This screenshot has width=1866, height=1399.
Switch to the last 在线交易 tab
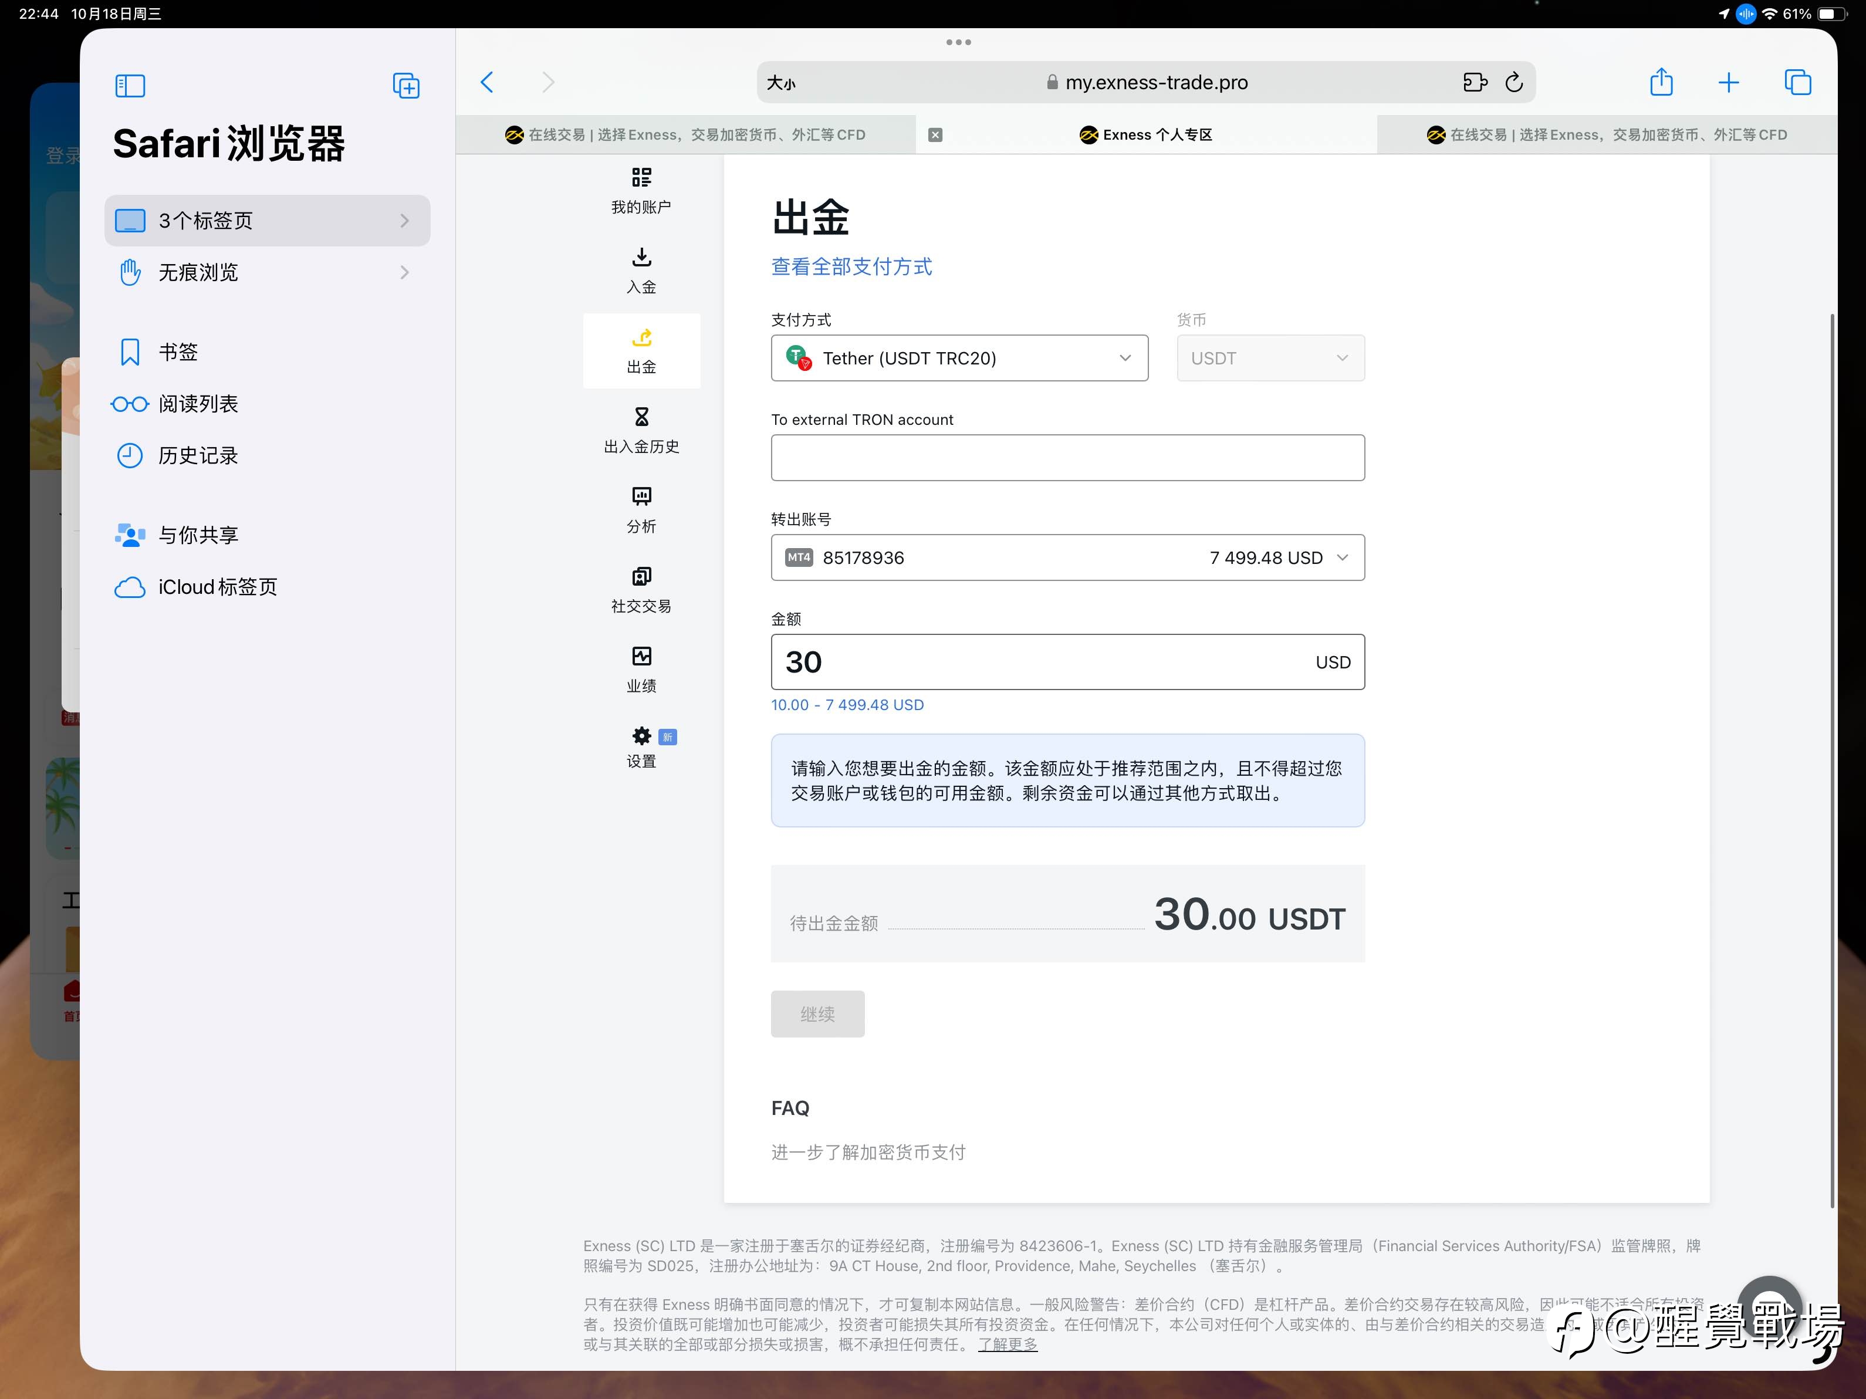click(x=1607, y=135)
